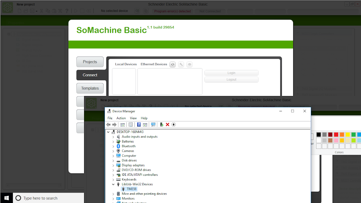The height and width of the screenshot is (203, 361).
Task: Expand Disk drives node chevron
Action: pos(113,161)
